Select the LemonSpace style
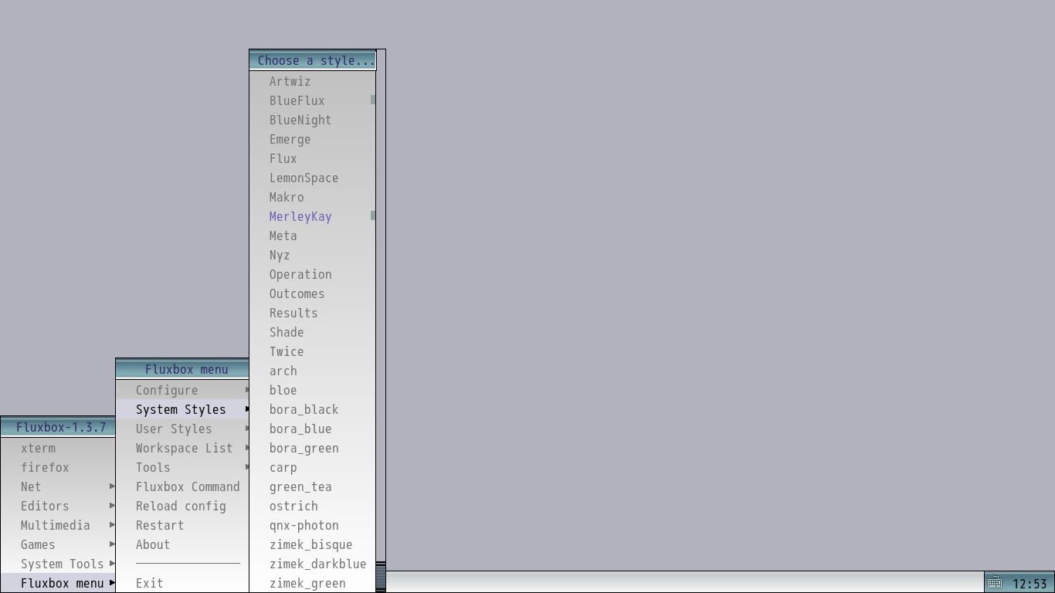This screenshot has width=1055, height=593. (313, 178)
